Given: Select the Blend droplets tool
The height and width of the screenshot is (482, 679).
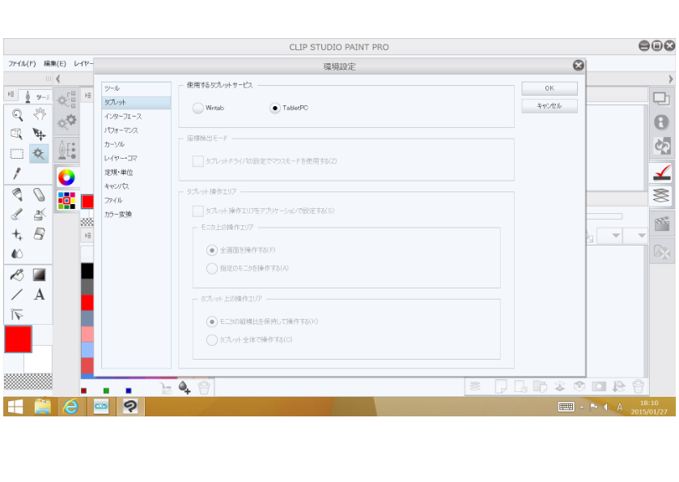Looking at the screenshot, I should (17, 254).
